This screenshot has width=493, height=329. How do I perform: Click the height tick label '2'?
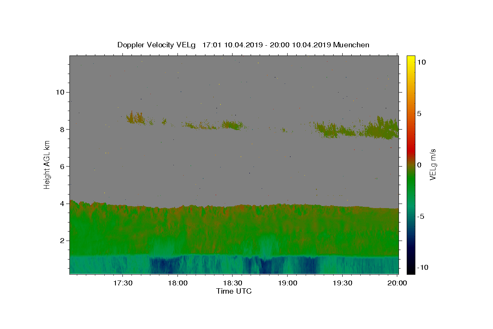coord(62,241)
